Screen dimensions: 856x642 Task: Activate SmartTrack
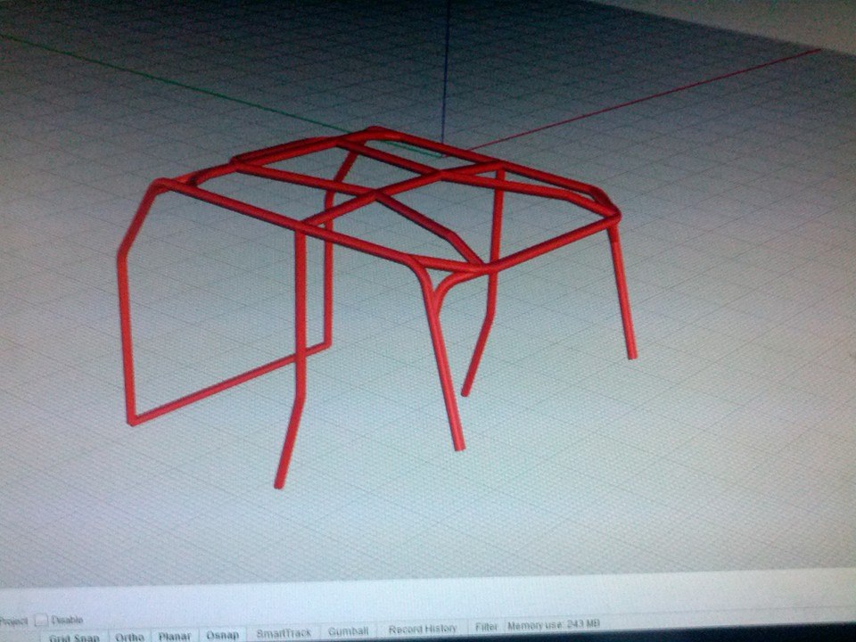click(x=284, y=633)
